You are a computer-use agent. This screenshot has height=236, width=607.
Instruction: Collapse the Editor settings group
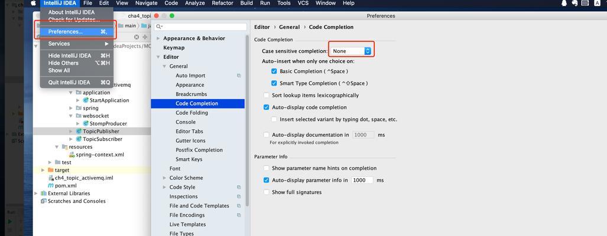[158, 57]
